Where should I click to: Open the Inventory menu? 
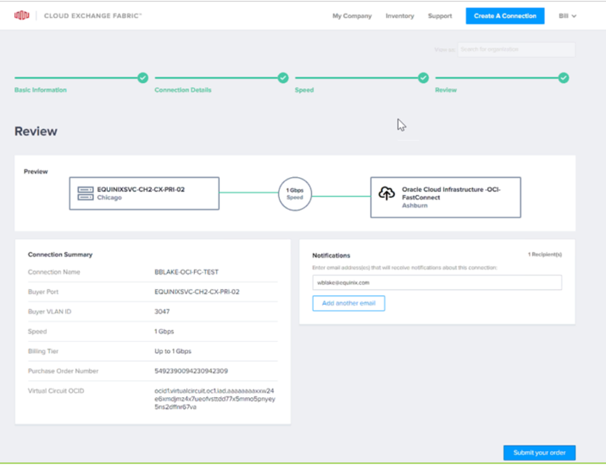point(400,16)
